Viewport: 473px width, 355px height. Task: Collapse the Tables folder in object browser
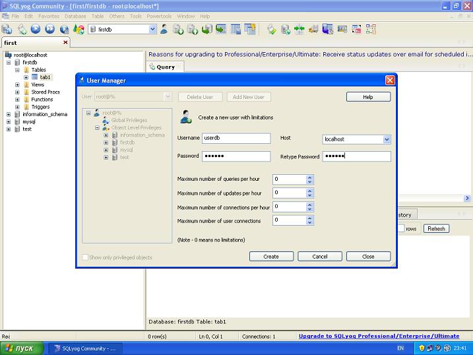(x=17, y=70)
